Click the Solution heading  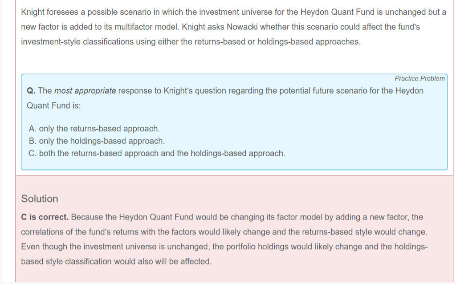tap(40, 199)
